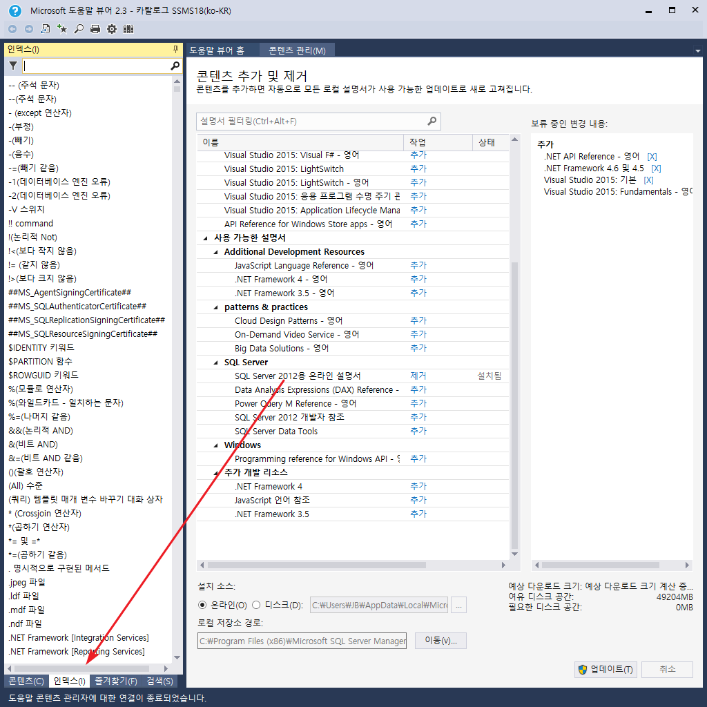Open Manage Content via the books icon
Image resolution: width=707 pixels, height=707 pixels.
pos(128,29)
